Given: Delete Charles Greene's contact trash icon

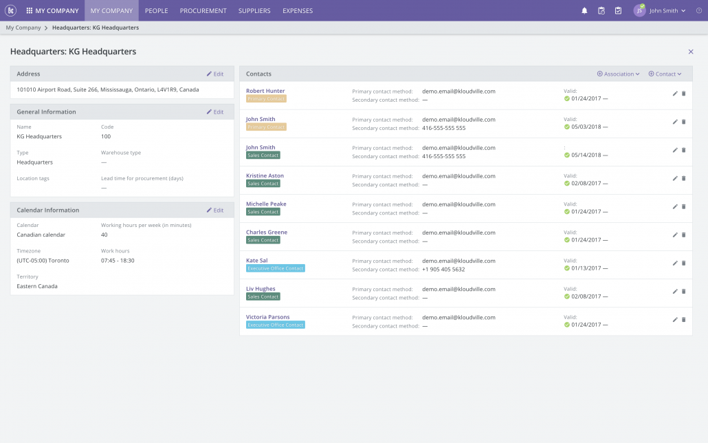Looking at the screenshot, I should 684,235.
